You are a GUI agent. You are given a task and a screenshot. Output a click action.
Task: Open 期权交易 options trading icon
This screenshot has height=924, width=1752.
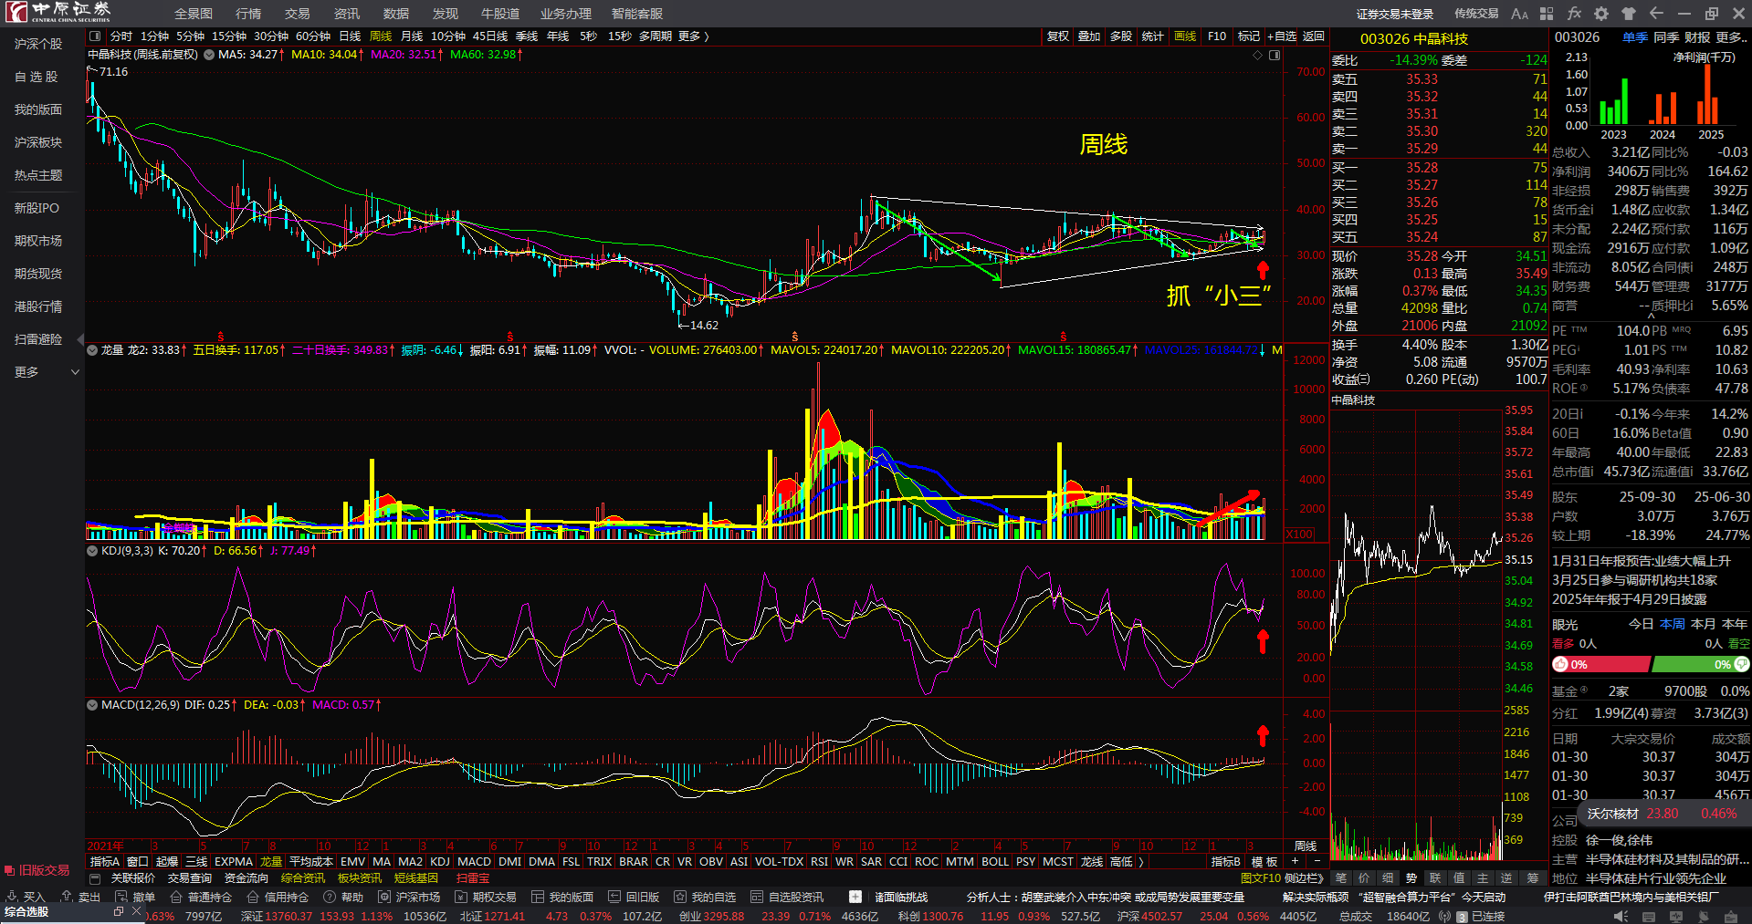pos(461,897)
